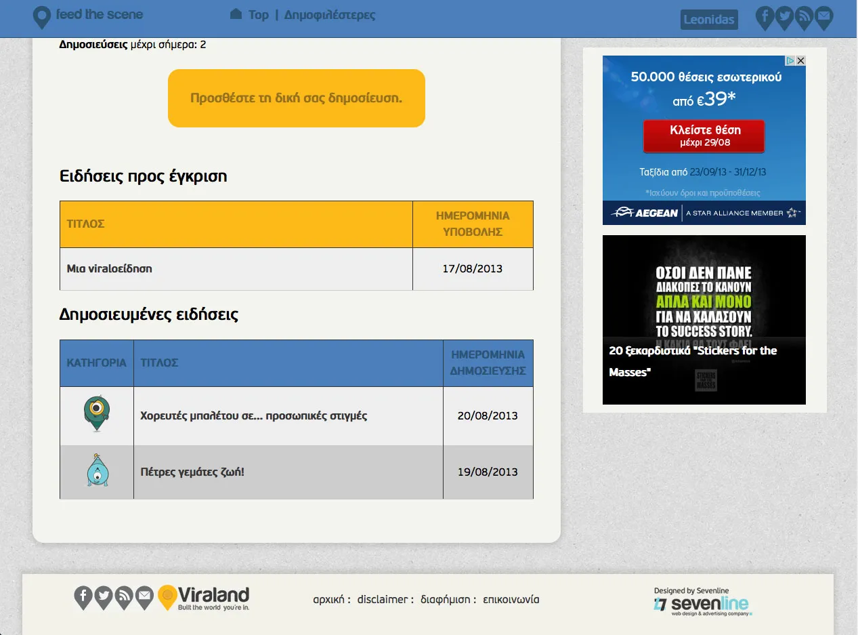
Task: Click Προσθέστε τη δική σας δημοσίευση button
Action: (x=297, y=98)
